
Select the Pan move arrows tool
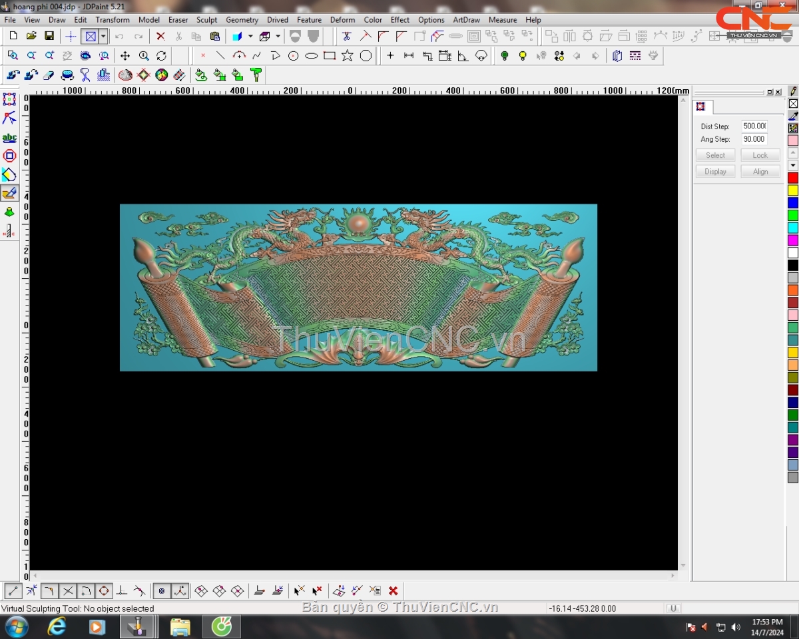click(x=125, y=56)
